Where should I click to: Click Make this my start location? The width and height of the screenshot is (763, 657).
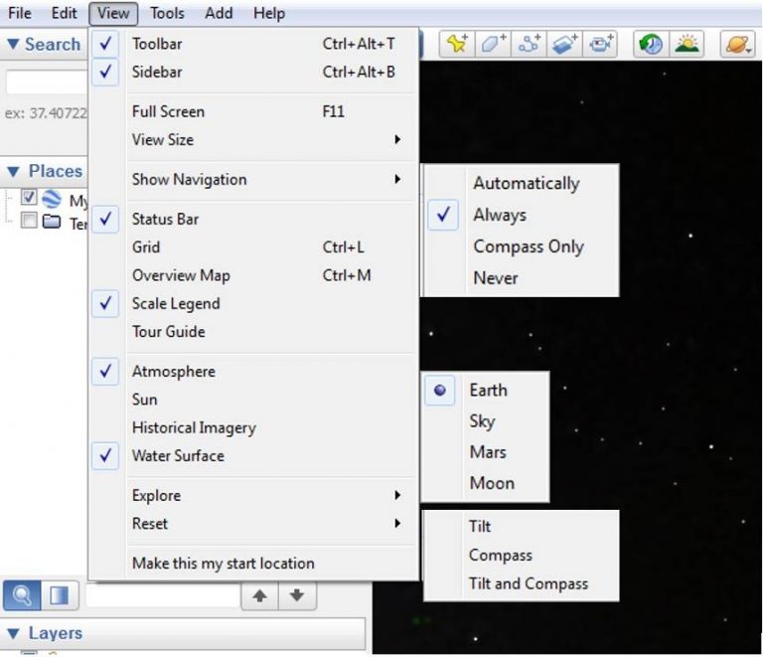pyautogui.click(x=253, y=564)
